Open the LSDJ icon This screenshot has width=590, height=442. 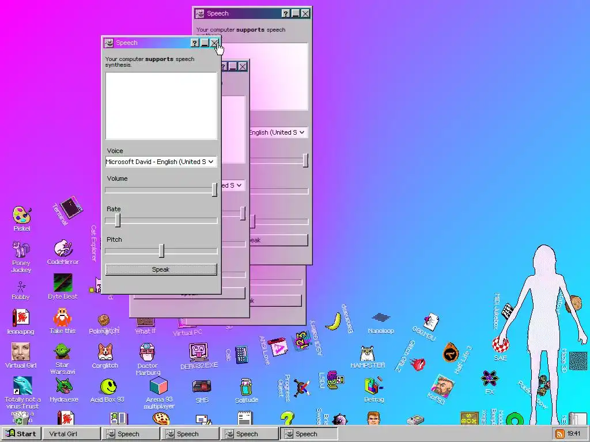pos(335,380)
